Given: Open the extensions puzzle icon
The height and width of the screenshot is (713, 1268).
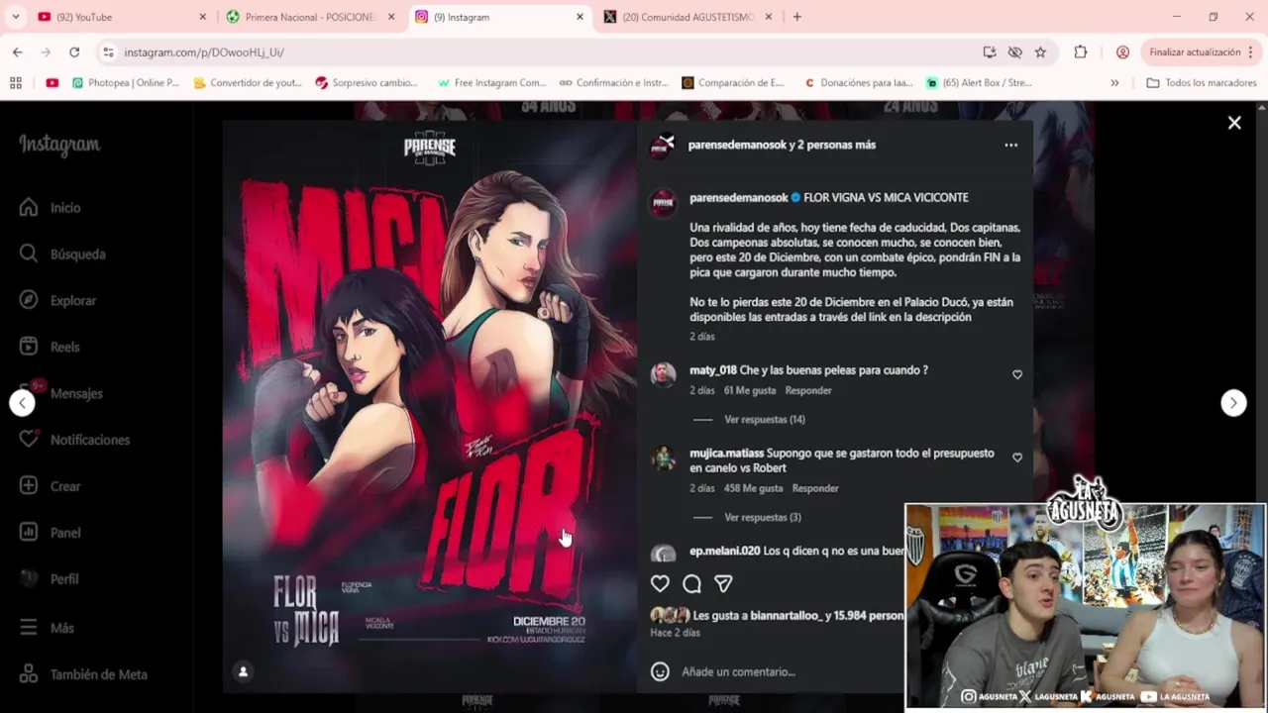Looking at the screenshot, I should pyautogui.click(x=1081, y=51).
